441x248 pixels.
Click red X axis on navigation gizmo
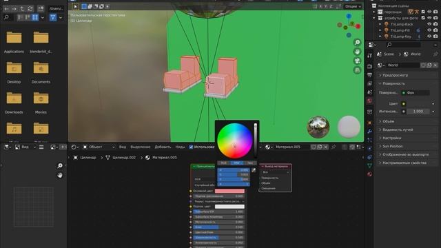[358, 26]
